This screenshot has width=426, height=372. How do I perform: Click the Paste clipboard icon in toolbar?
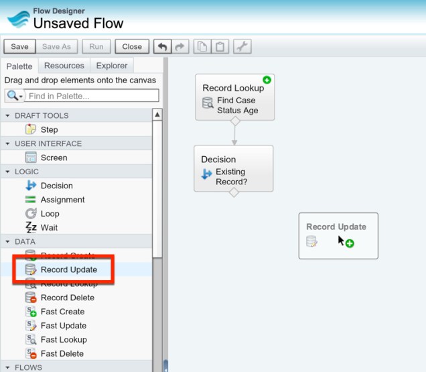[x=219, y=47]
